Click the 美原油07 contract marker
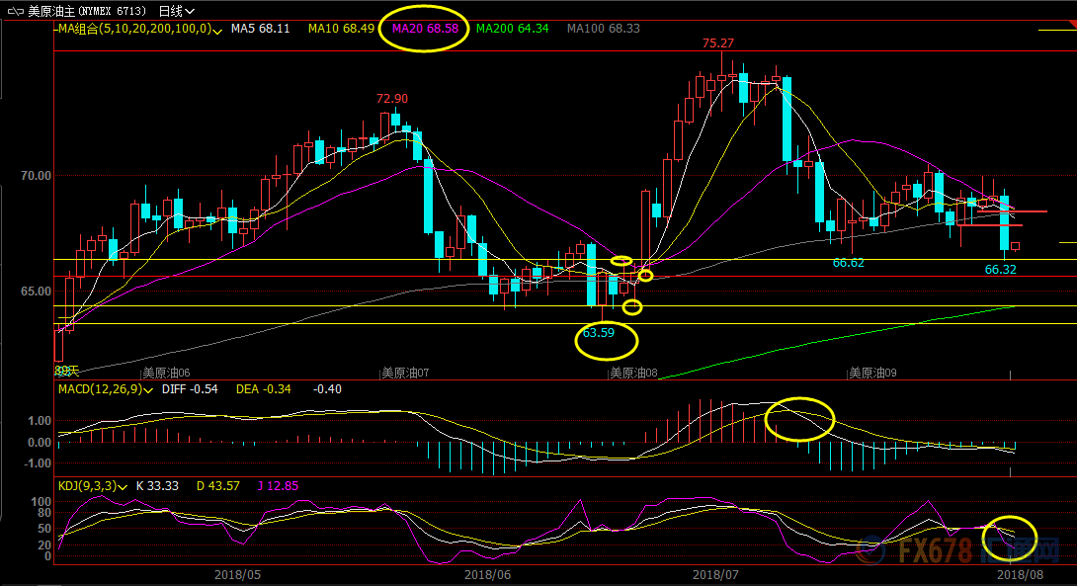1077x586 pixels. (x=405, y=373)
